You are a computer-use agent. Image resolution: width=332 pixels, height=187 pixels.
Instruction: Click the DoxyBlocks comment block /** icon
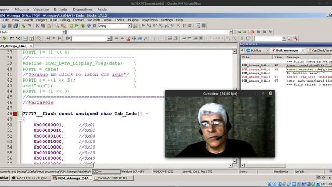point(12,38)
